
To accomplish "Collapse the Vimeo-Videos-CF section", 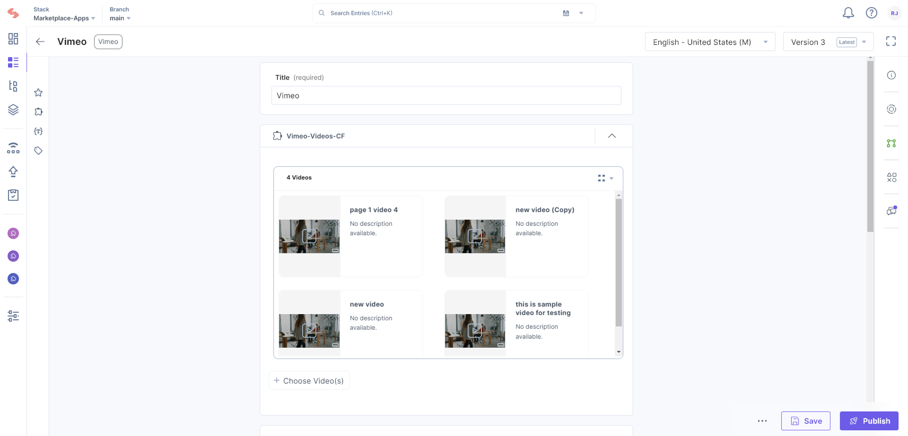I will 612,136.
